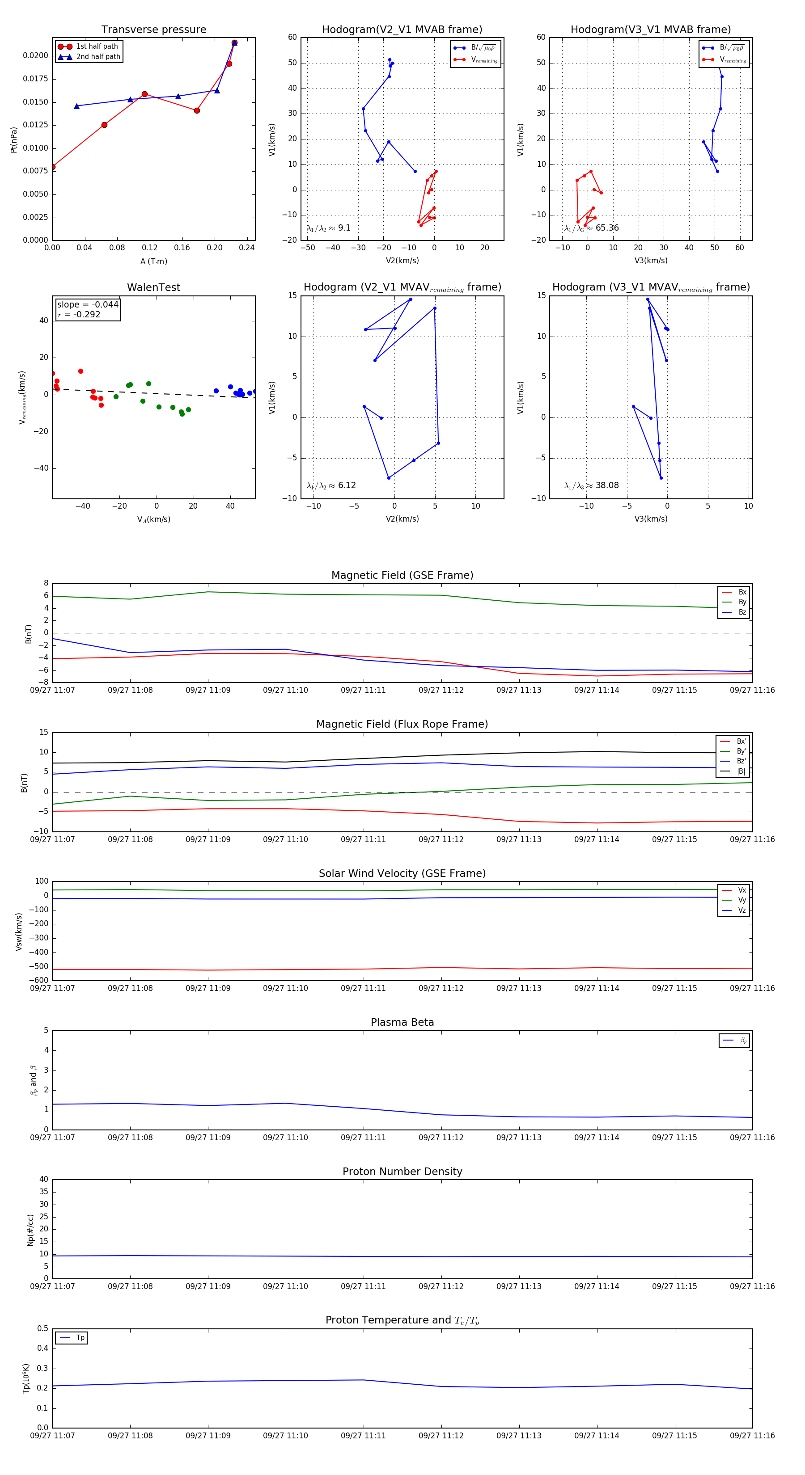The width and height of the screenshot is (805, 1475).
Task: Click the 'Np(#/cc)' y-axis label
Action: (30, 1230)
